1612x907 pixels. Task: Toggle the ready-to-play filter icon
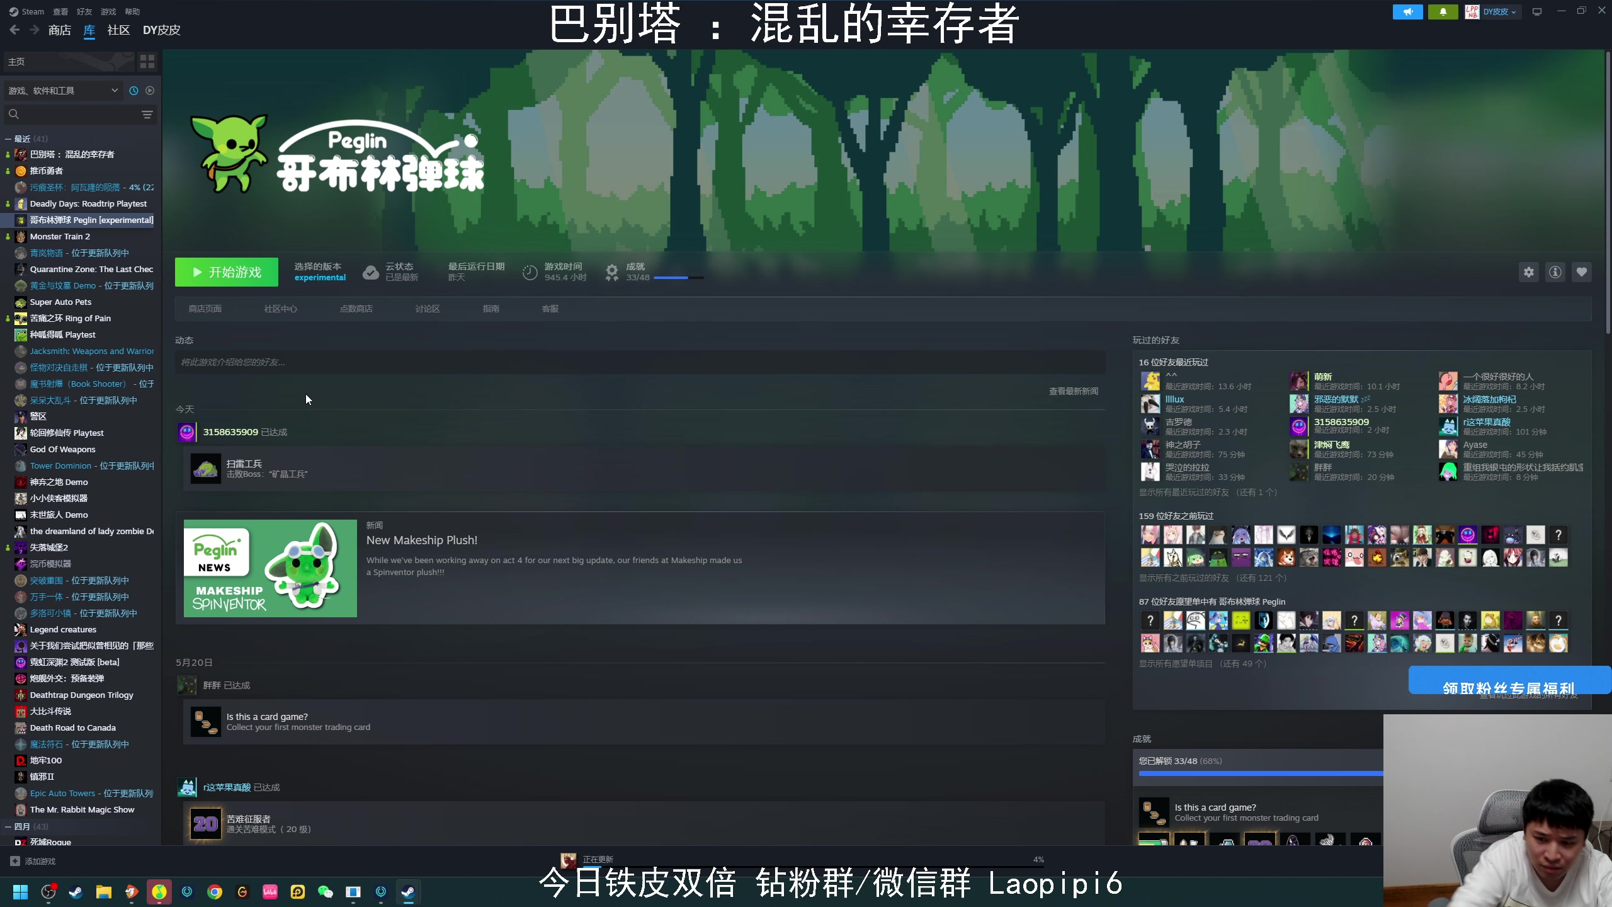pyautogui.click(x=150, y=91)
